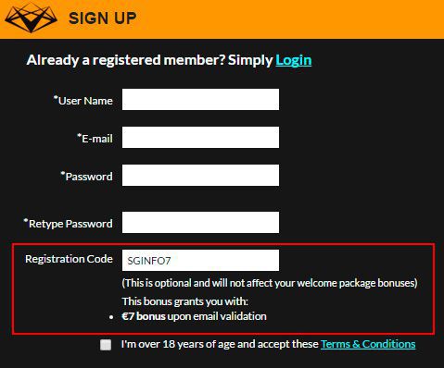The image size is (444, 368).
Task: Tick the over 18 years age checkbox
Action: (106, 345)
